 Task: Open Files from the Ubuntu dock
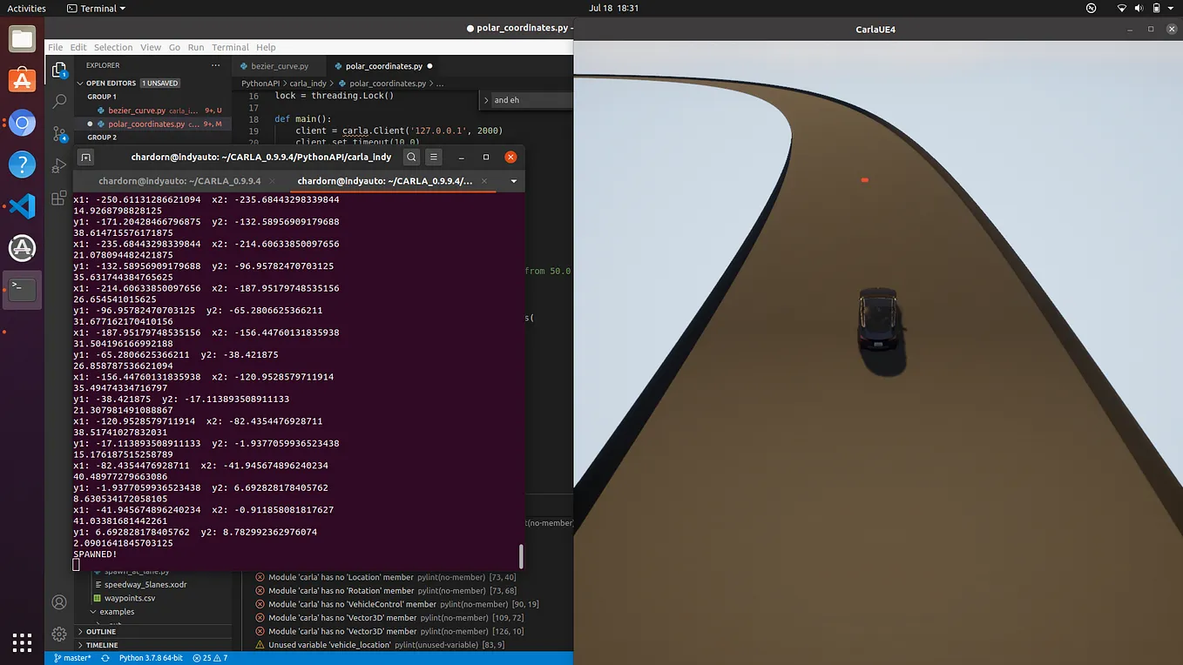(x=22, y=39)
